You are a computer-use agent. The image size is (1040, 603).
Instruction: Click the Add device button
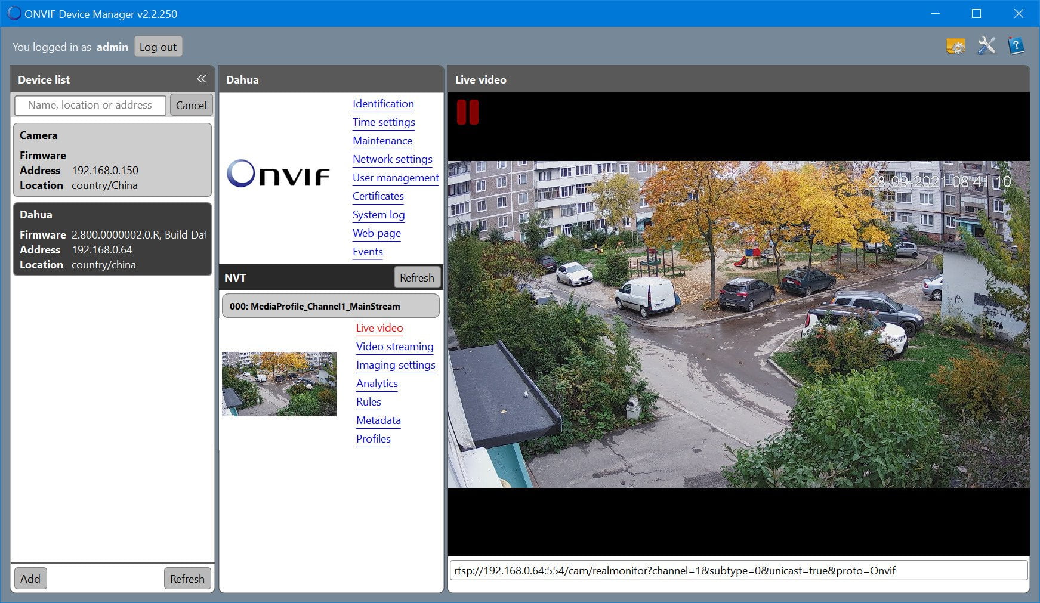click(30, 579)
